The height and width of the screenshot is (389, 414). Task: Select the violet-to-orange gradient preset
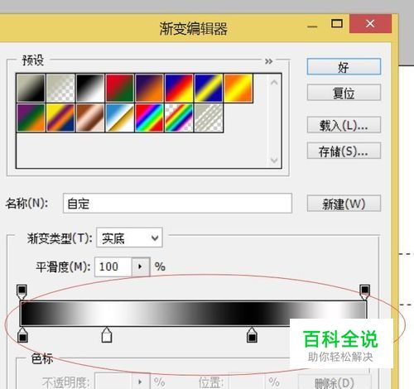pos(150,89)
